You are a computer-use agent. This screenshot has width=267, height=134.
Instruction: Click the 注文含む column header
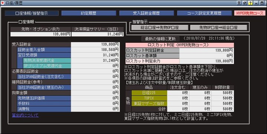click(x=178, y=87)
